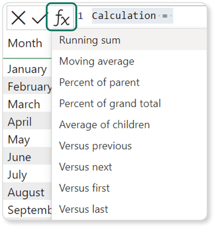
Task: Select the March row
Action: click(24, 105)
